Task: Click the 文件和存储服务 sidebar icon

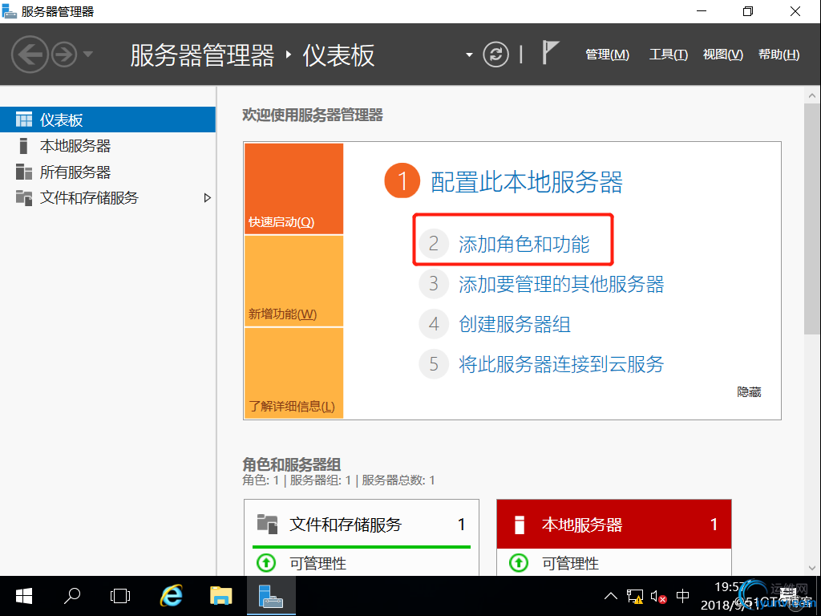Action: pos(23,197)
